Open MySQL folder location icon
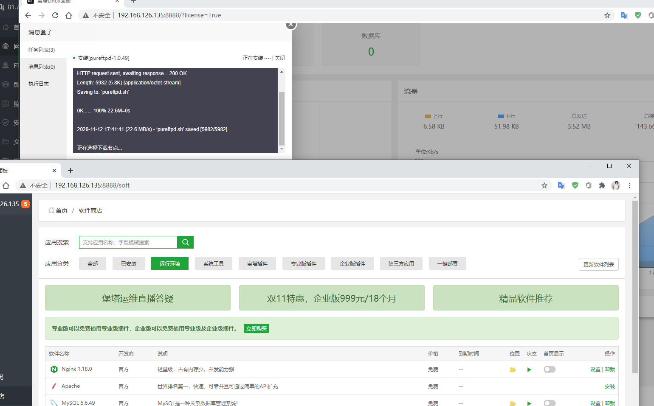Screen dimensions: 654x406 513,403
